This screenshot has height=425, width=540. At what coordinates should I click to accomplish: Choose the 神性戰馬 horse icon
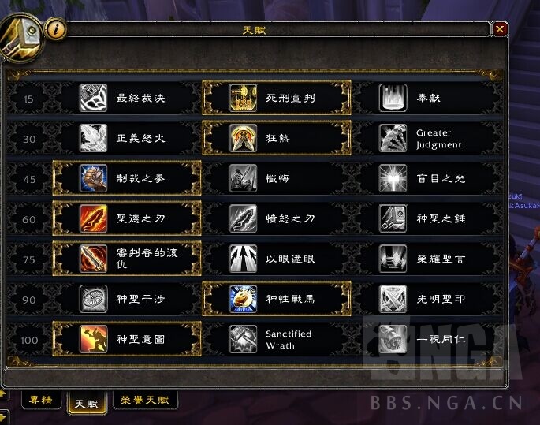click(x=243, y=299)
